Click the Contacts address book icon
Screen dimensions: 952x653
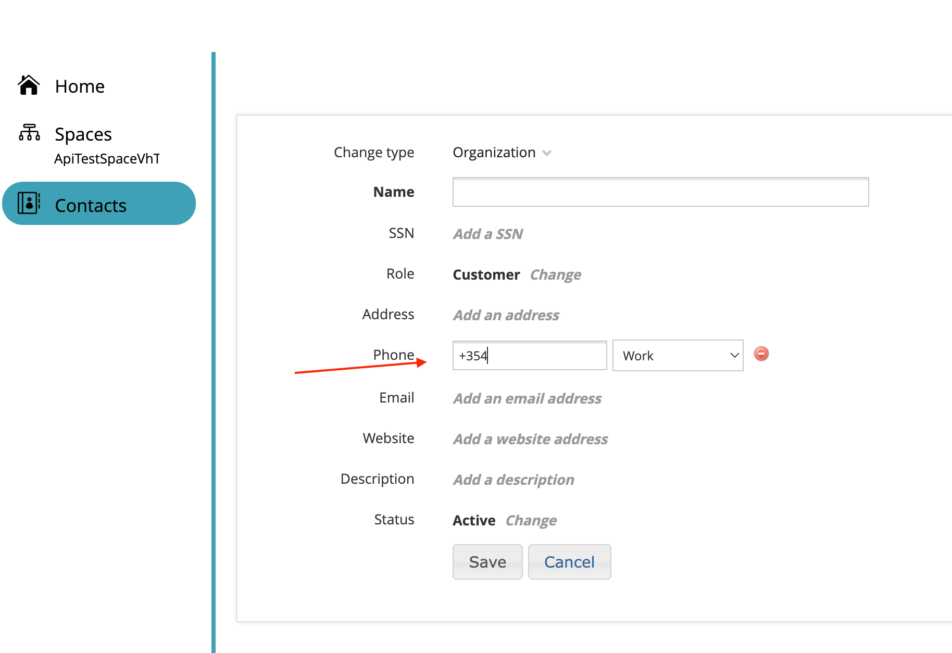(x=29, y=203)
